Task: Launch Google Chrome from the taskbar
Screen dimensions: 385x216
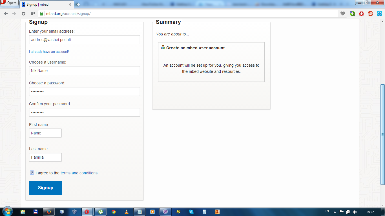Action: coord(114,212)
